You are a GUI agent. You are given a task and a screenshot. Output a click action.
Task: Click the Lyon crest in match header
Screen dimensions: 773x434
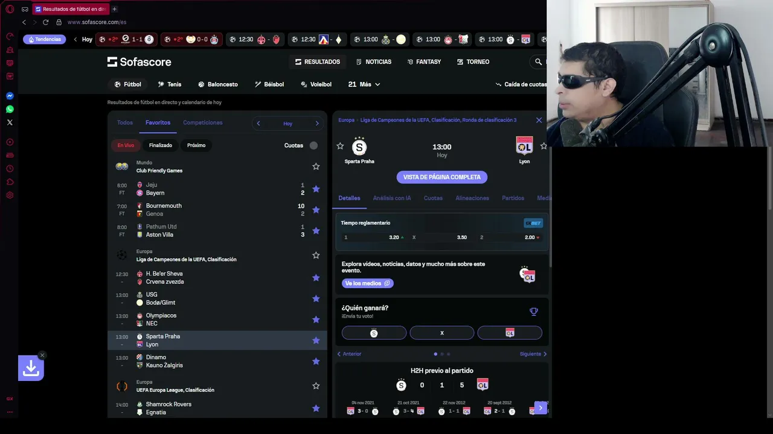point(524,146)
